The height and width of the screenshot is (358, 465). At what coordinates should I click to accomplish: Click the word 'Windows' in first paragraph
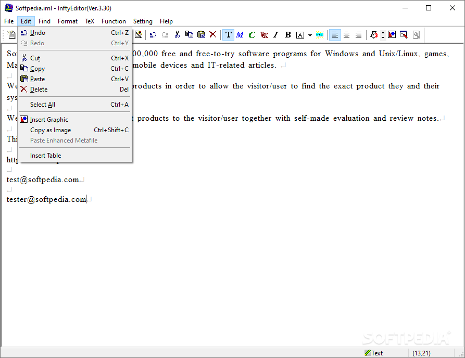342,54
